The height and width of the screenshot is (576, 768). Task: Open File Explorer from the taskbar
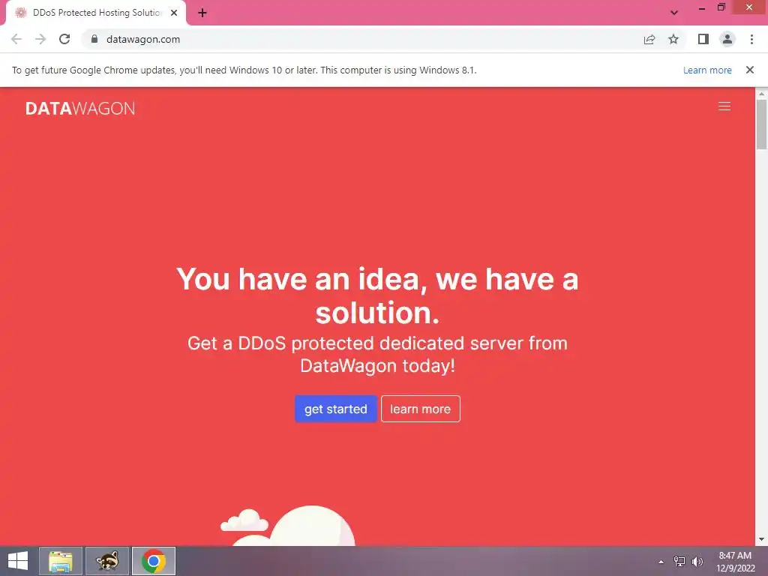point(61,561)
